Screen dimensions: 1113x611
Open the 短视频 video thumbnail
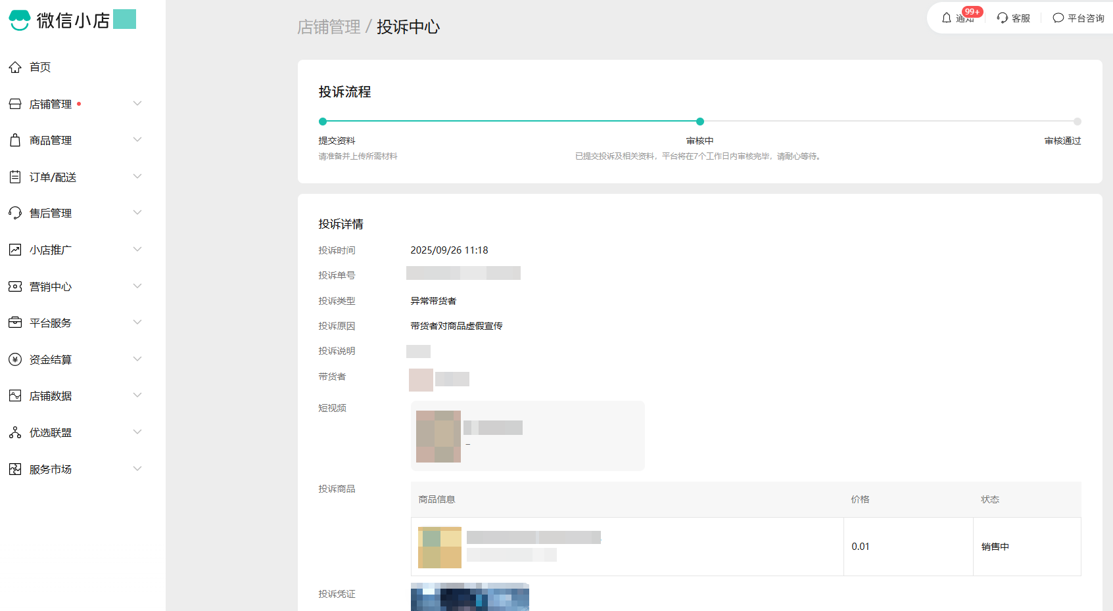point(438,436)
